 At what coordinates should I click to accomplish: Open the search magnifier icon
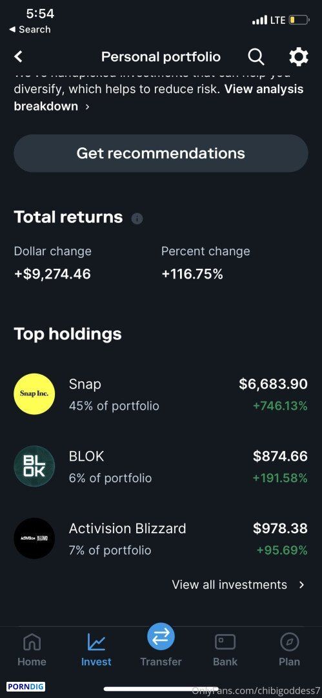(256, 57)
